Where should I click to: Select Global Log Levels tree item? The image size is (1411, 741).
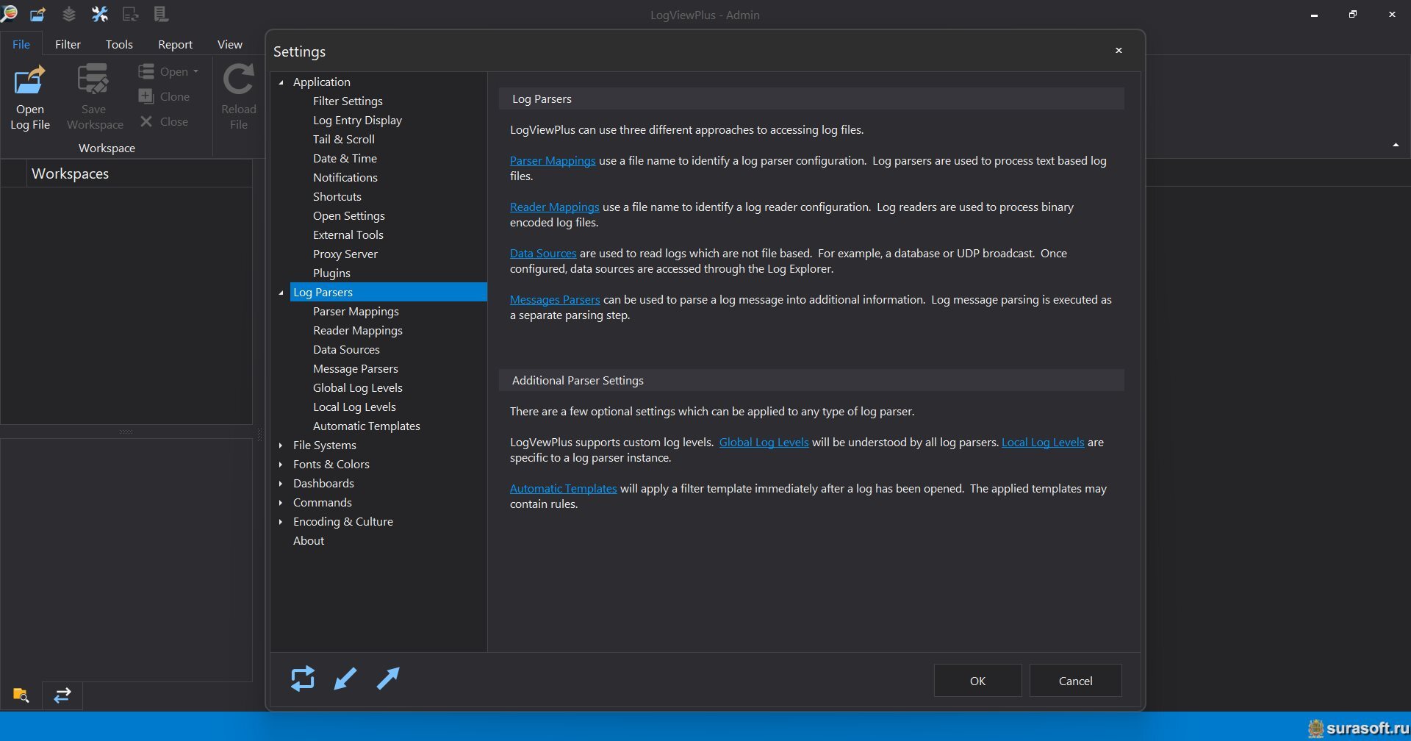(357, 387)
